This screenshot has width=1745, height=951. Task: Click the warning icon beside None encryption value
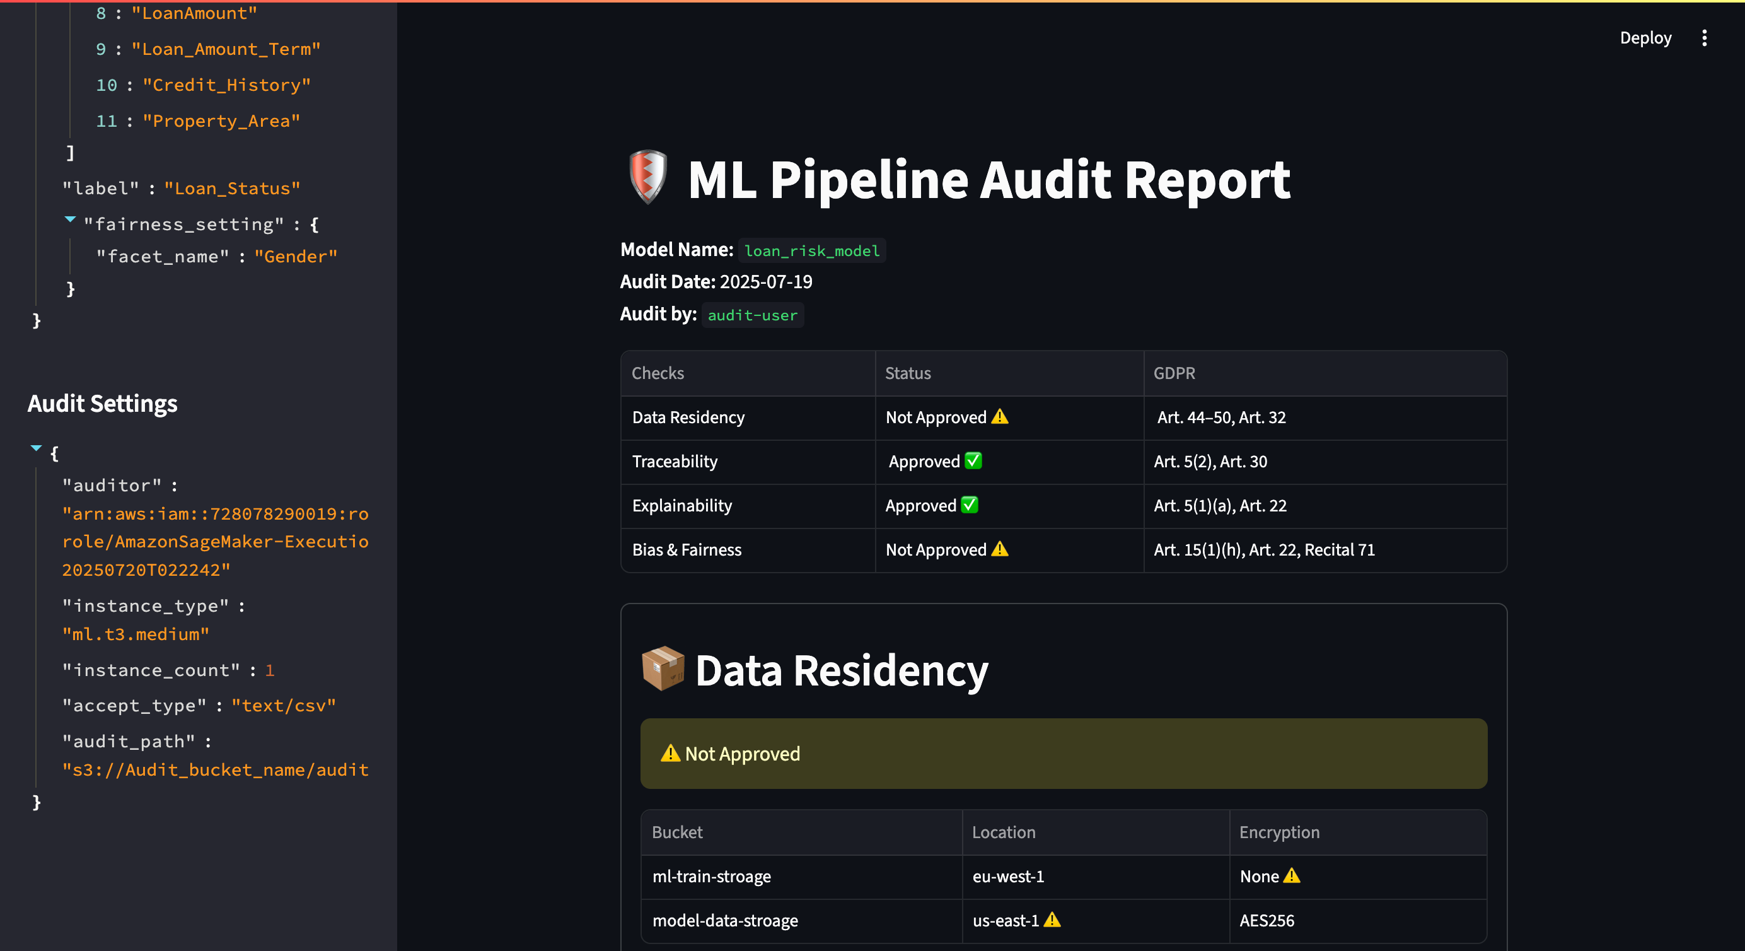click(x=1292, y=876)
